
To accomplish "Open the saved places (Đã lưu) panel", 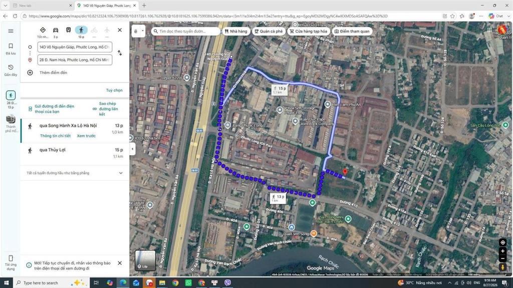I will coord(11,48).
